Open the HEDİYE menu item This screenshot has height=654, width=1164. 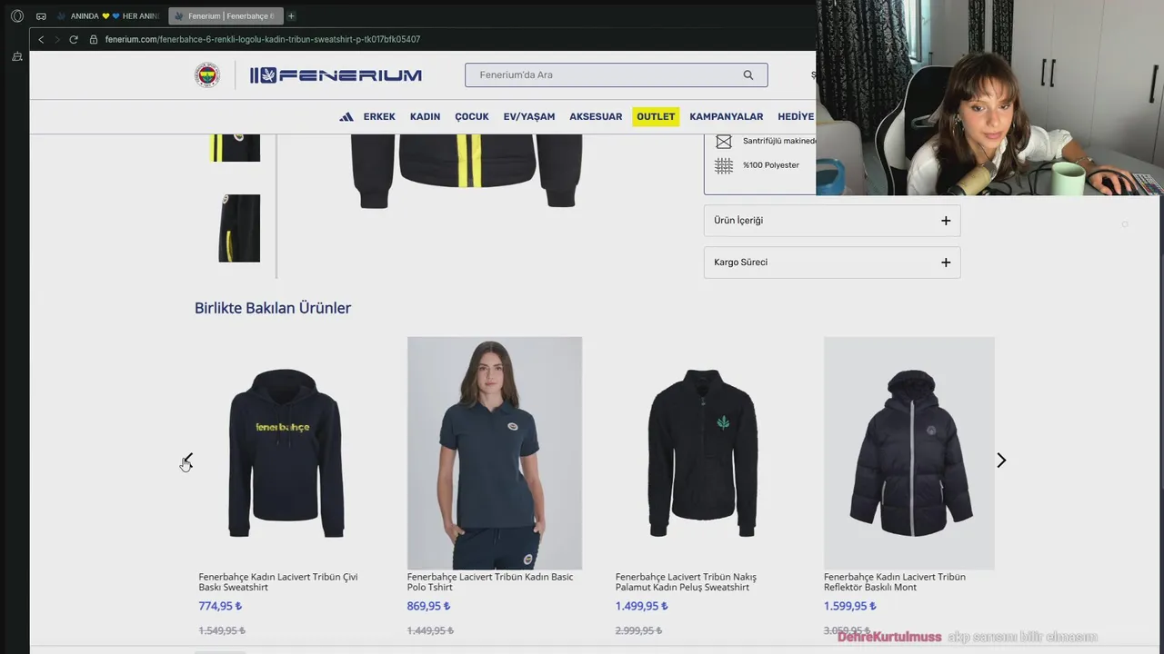796,116
